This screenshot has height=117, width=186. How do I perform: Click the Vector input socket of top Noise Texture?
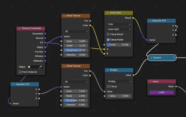click(61, 37)
